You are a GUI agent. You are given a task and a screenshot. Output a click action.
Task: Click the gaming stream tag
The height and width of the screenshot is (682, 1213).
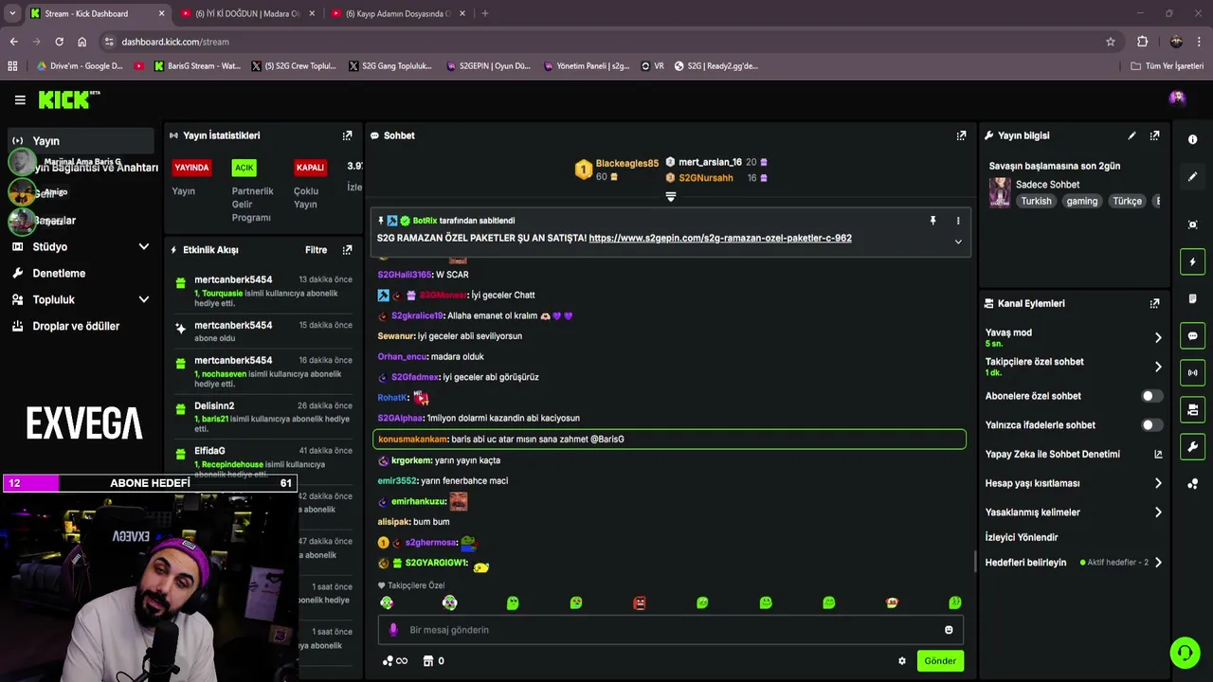click(x=1081, y=201)
